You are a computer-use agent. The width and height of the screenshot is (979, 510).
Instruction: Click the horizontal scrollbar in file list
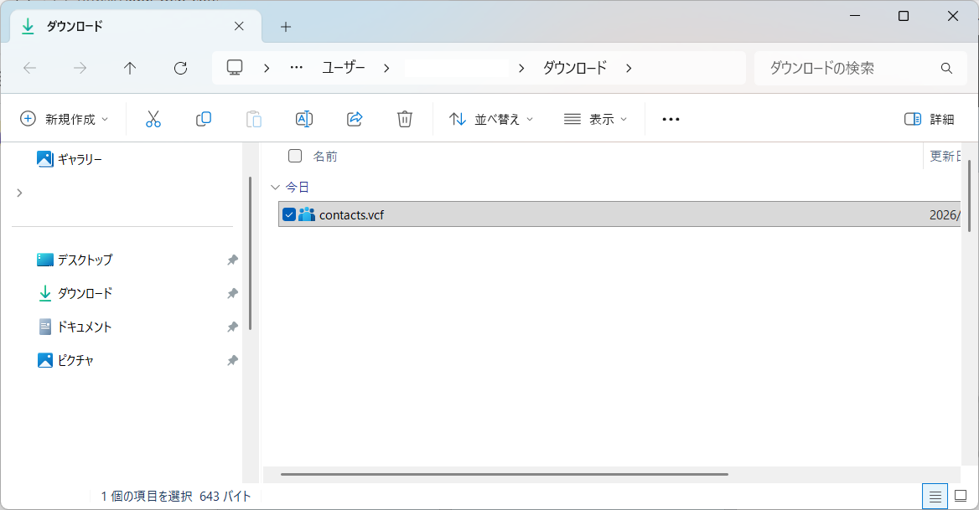505,475
